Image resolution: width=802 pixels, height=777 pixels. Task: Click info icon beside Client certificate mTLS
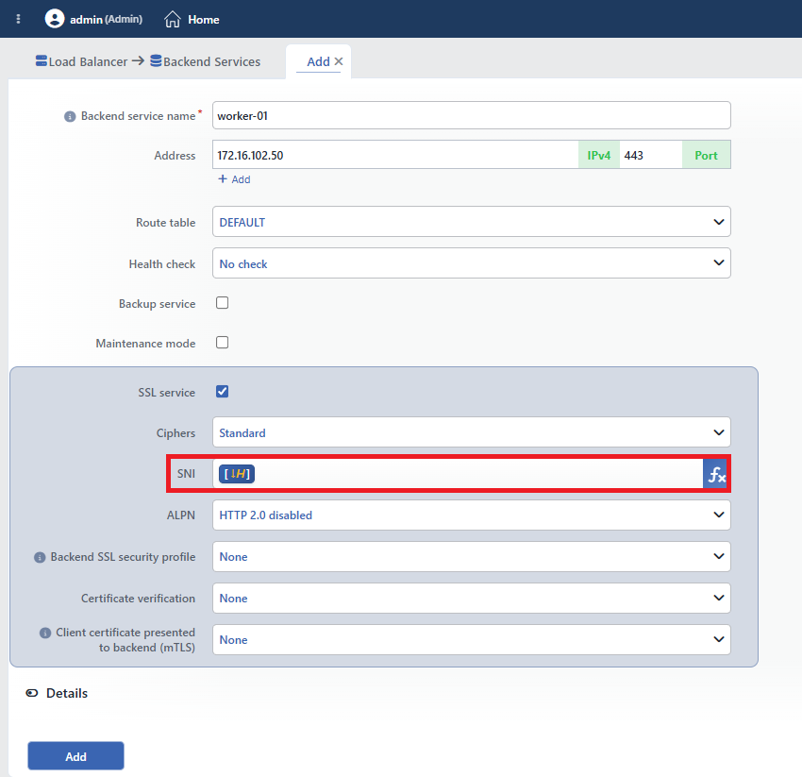point(45,633)
